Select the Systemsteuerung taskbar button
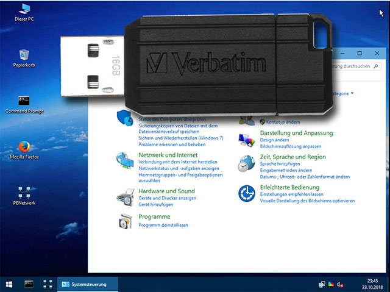Image resolution: width=390 pixels, height=292 pixels. pyautogui.click(x=88, y=284)
